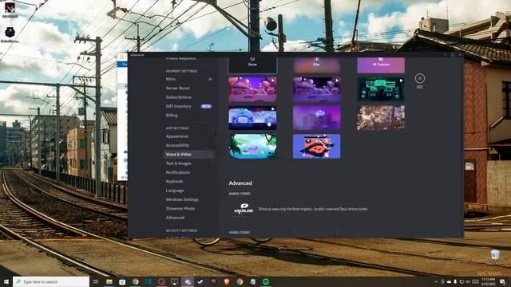Open the notification center icon
Screen dimensions: 511x287
tap(502, 281)
